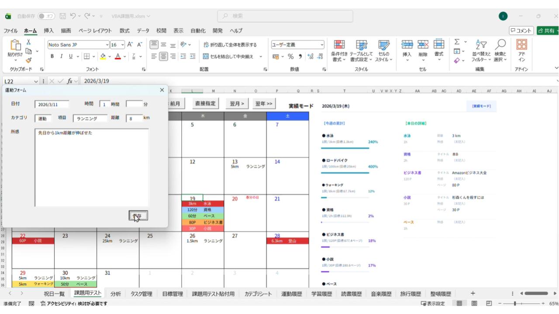Open the number format dropdown
This screenshot has height=314, width=559.
322,44
